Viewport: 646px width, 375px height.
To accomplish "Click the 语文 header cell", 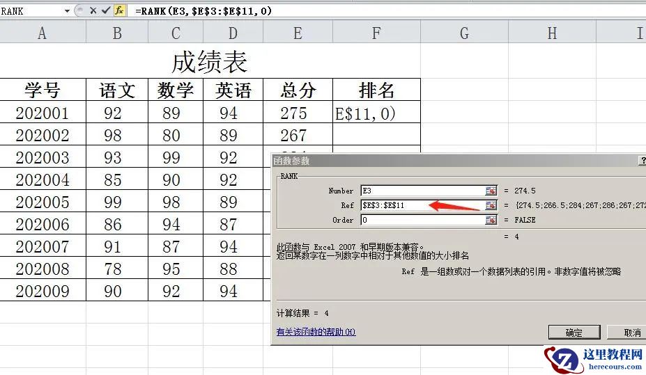I will 117,90.
